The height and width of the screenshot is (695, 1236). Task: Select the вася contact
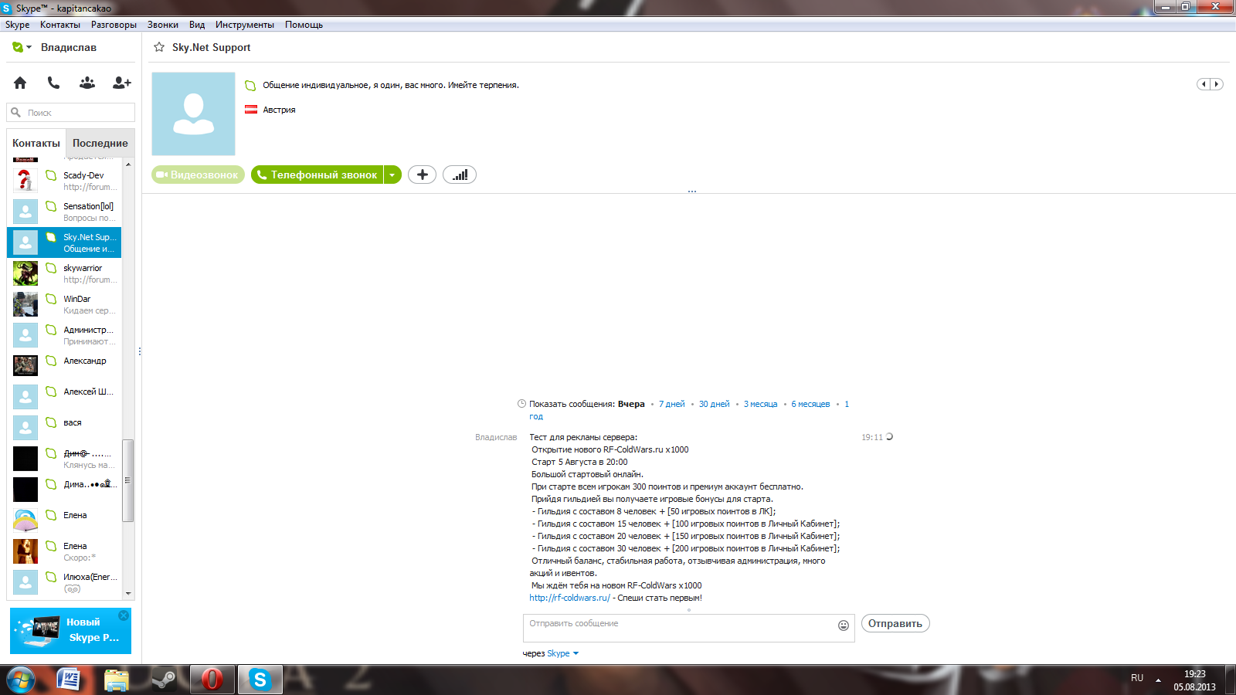(64, 428)
